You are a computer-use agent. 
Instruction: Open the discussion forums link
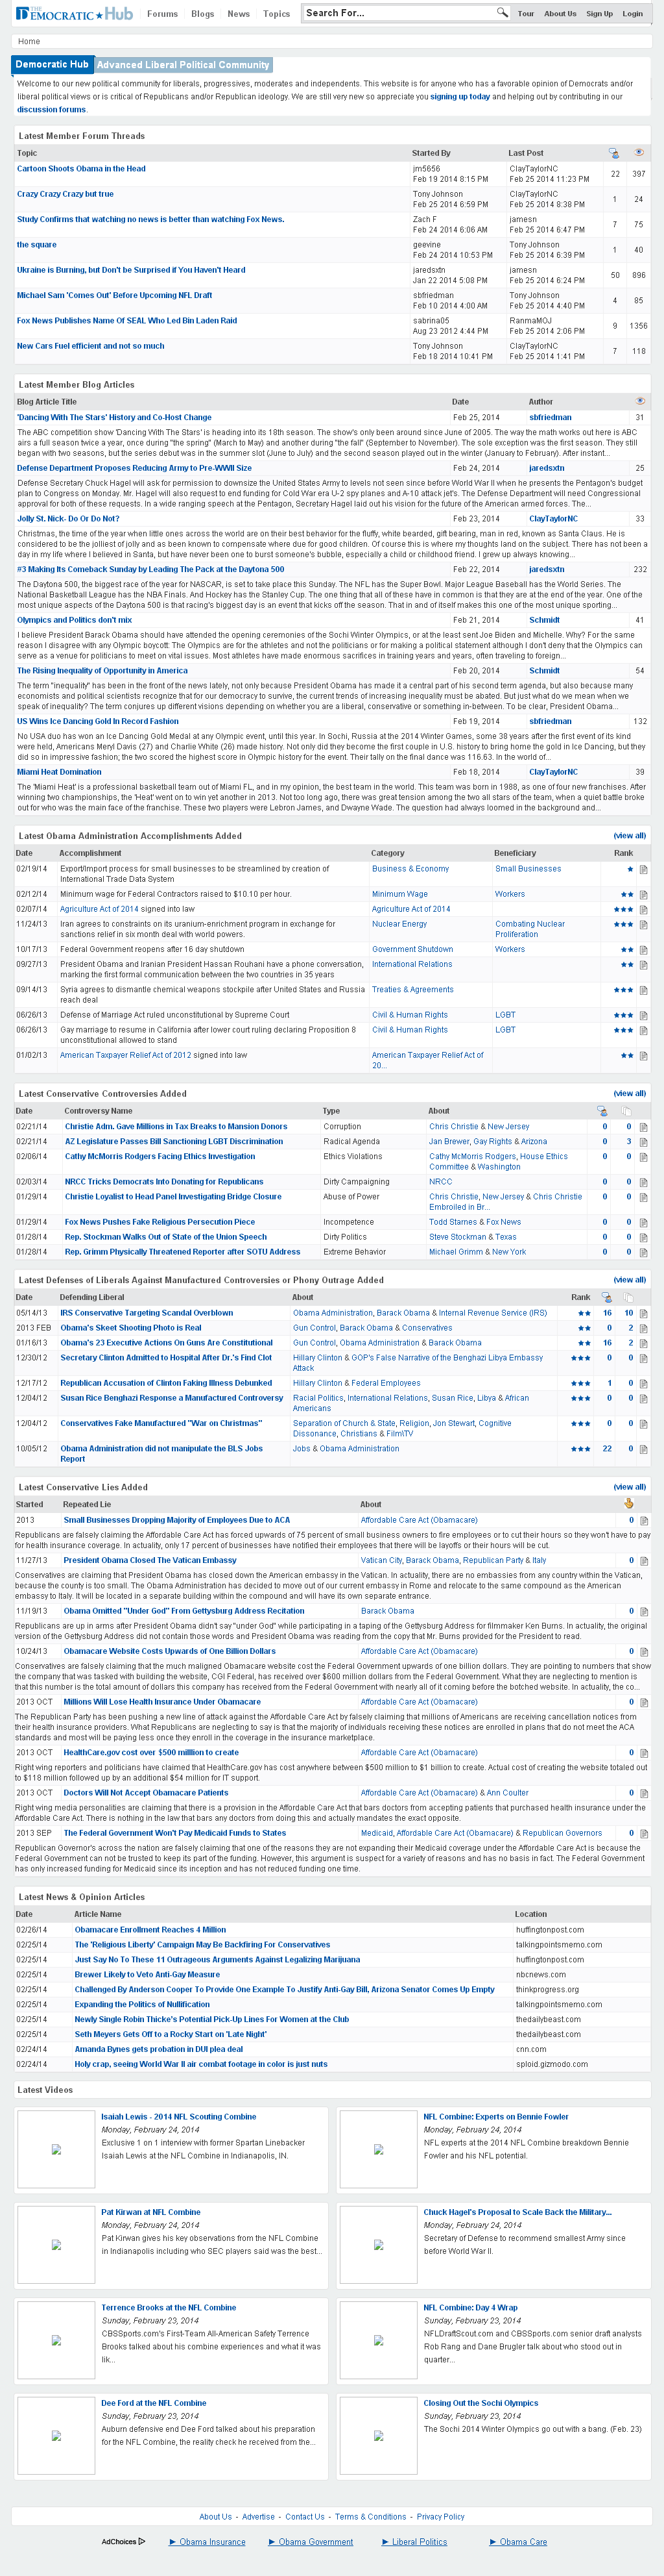point(51,110)
